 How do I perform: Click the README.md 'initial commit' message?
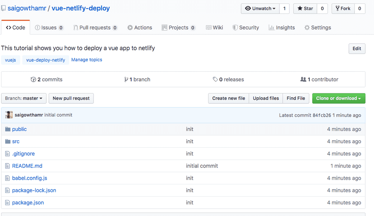click(202, 166)
